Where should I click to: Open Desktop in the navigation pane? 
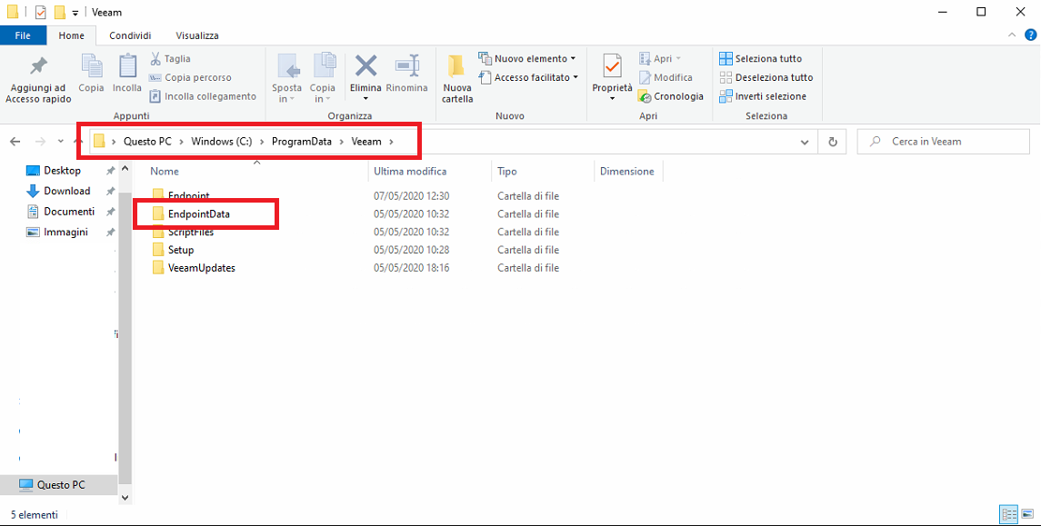tap(63, 171)
